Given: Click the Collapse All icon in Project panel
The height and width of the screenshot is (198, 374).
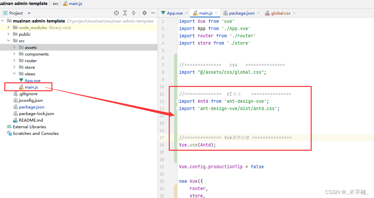Looking at the screenshot, I should click(134, 13).
